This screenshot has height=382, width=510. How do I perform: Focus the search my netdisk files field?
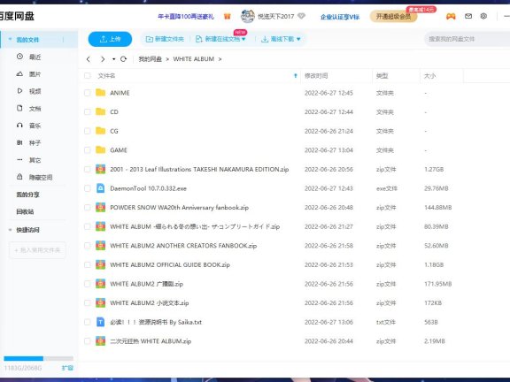[467, 39]
